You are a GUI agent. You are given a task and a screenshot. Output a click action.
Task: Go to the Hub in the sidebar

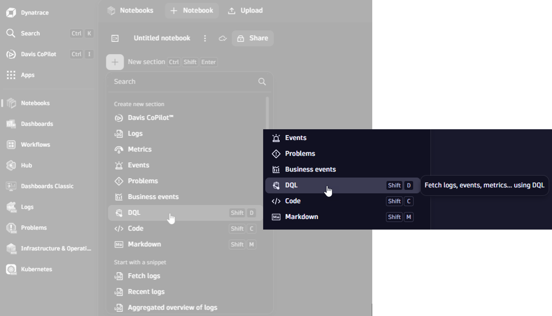(x=26, y=165)
